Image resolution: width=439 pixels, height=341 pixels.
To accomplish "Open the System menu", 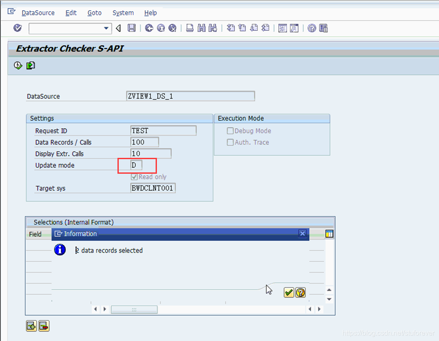I will click(123, 13).
